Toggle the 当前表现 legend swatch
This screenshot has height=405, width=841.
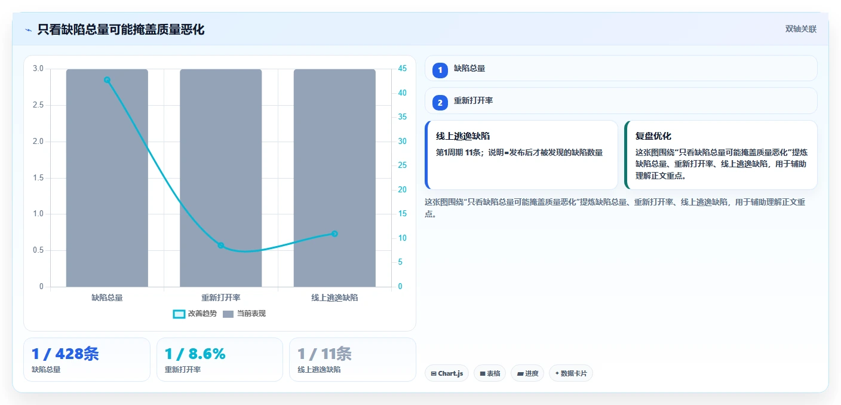[x=228, y=314]
